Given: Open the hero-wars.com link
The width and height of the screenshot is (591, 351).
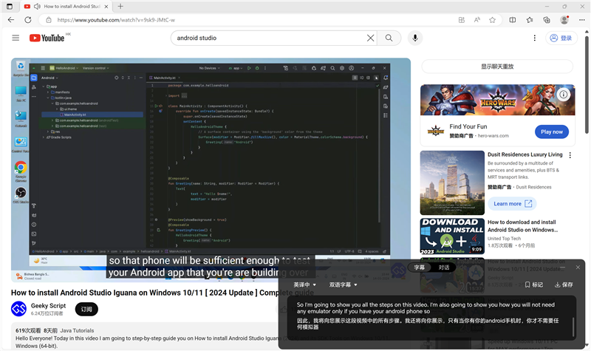Looking at the screenshot, I should [x=493, y=136].
